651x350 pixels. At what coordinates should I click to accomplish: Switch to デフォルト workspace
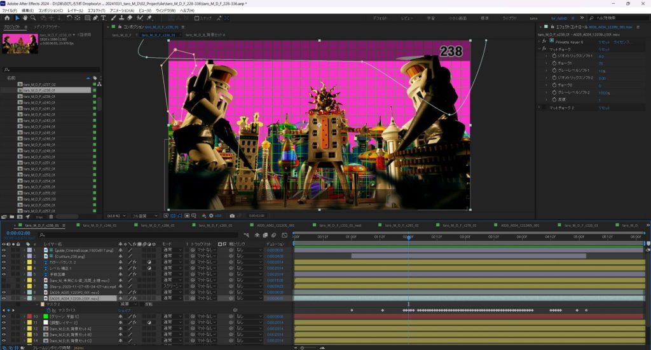pyautogui.click(x=380, y=18)
